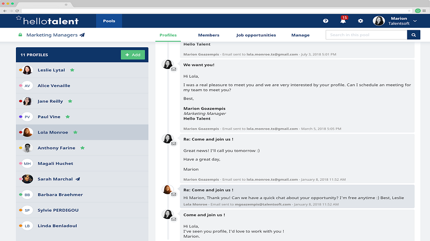Click envelope icon on Lola Monroe's reply
Viewport: 430px width, 241px height.
173,195
